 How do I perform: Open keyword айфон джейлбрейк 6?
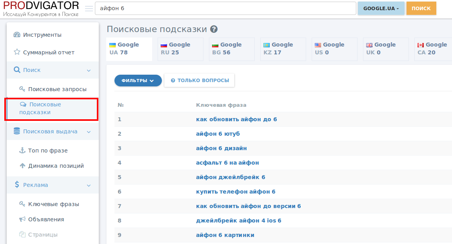click(x=231, y=177)
